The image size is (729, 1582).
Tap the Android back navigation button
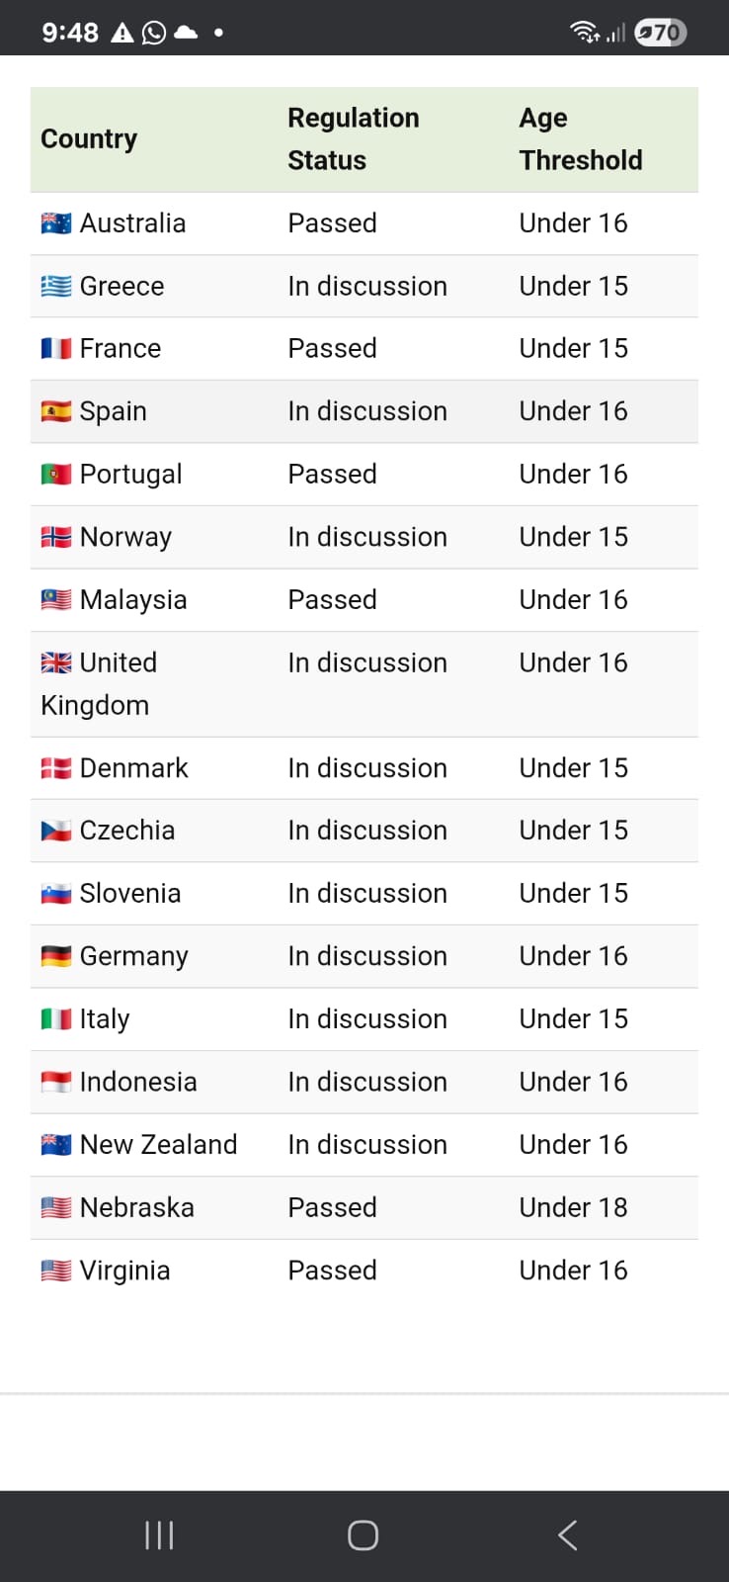click(567, 1535)
